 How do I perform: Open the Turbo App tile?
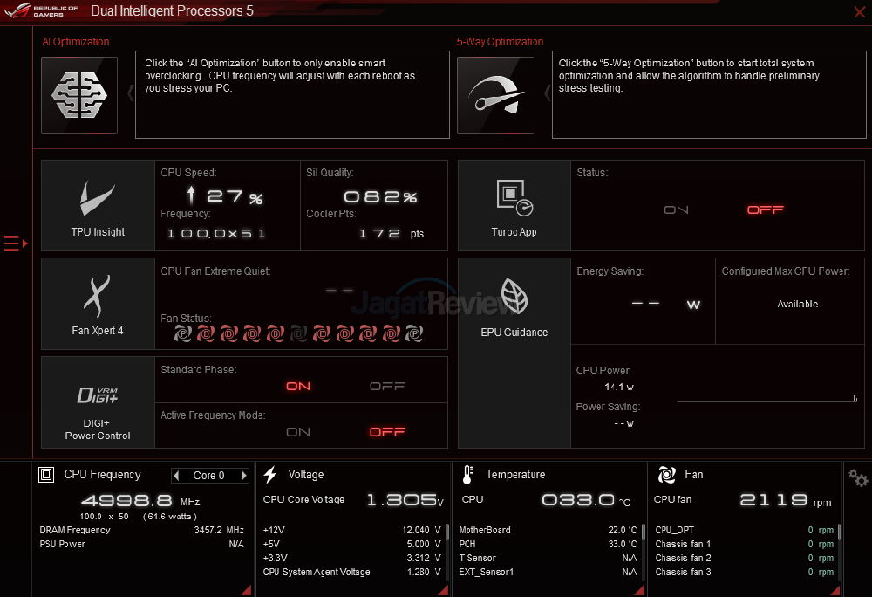tap(514, 205)
